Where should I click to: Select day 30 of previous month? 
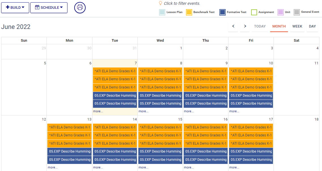pos(69,52)
